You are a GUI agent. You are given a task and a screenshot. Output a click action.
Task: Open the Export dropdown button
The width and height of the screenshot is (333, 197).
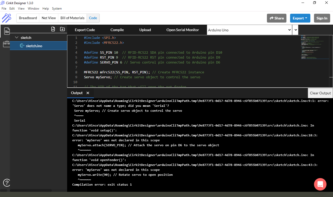click(x=300, y=18)
